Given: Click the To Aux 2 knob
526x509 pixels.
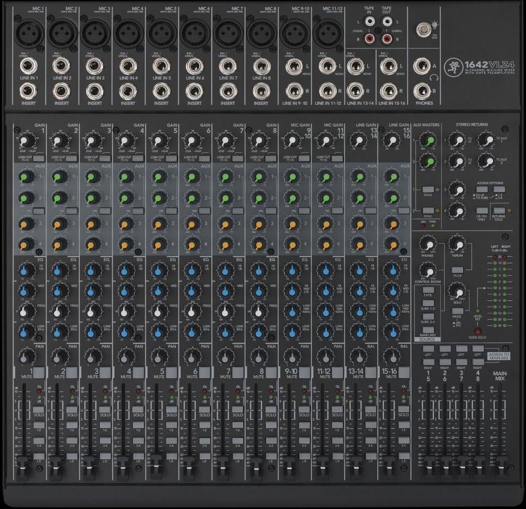Looking at the screenshot, I should (486, 162).
